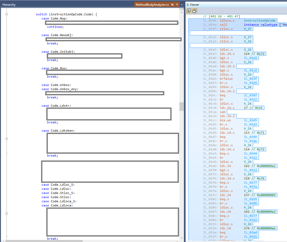The width and height of the screenshot is (287, 242).
Task: Click the code editor scroll-down arrow
Action: 181,238
